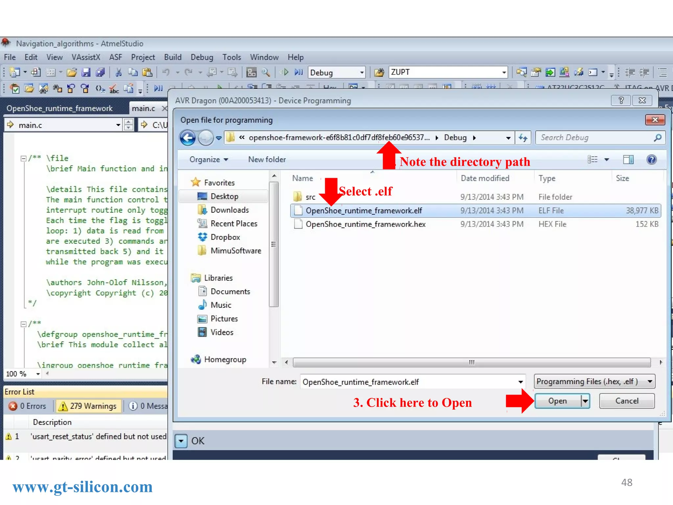Screen dimensions: 673x505
Task: Click the Command Window toolbar icon
Action: coord(593,72)
